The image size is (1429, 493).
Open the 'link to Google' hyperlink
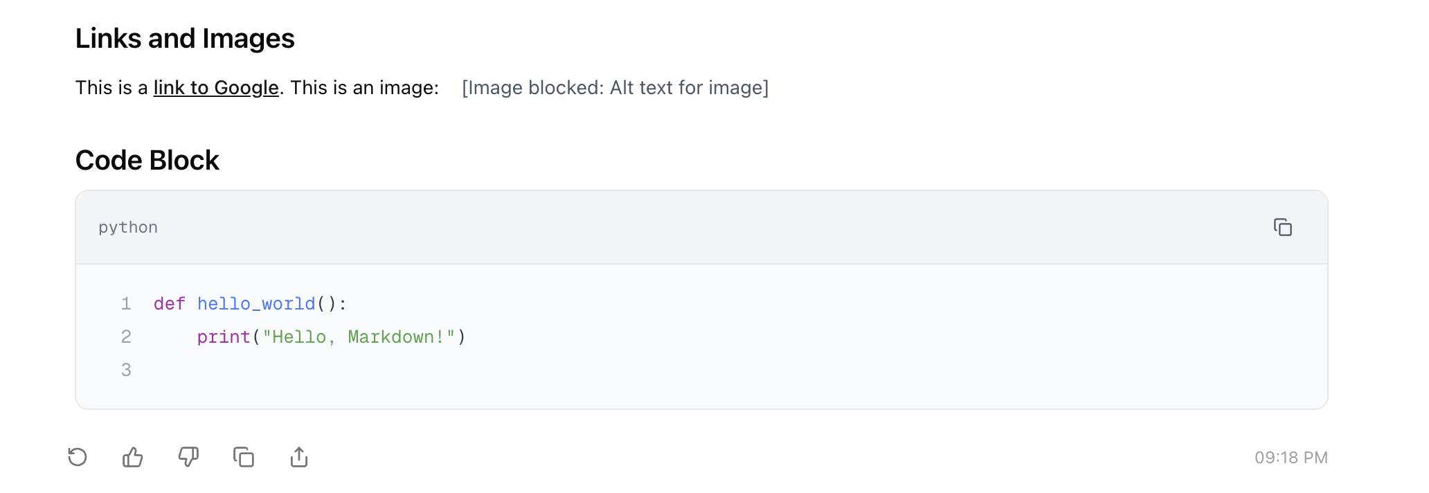click(x=216, y=88)
